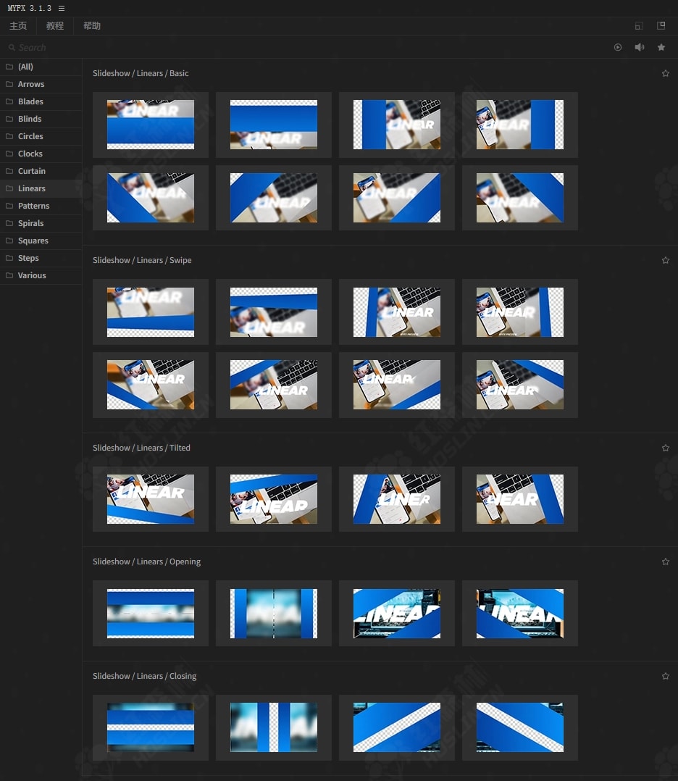Favorite the Slideshow / Linears / Basic group
Image resolution: width=678 pixels, height=781 pixels.
tap(666, 73)
